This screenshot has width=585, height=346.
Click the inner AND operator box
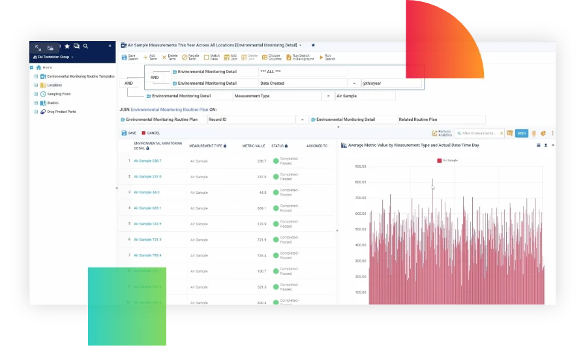click(x=155, y=77)
